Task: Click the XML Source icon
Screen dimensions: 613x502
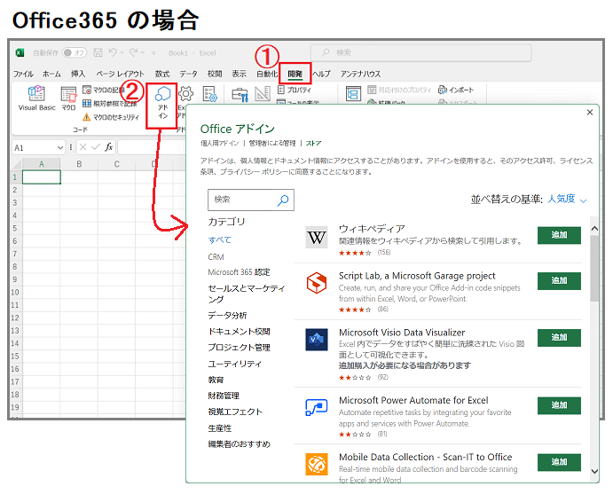Action: pos(353,94)
